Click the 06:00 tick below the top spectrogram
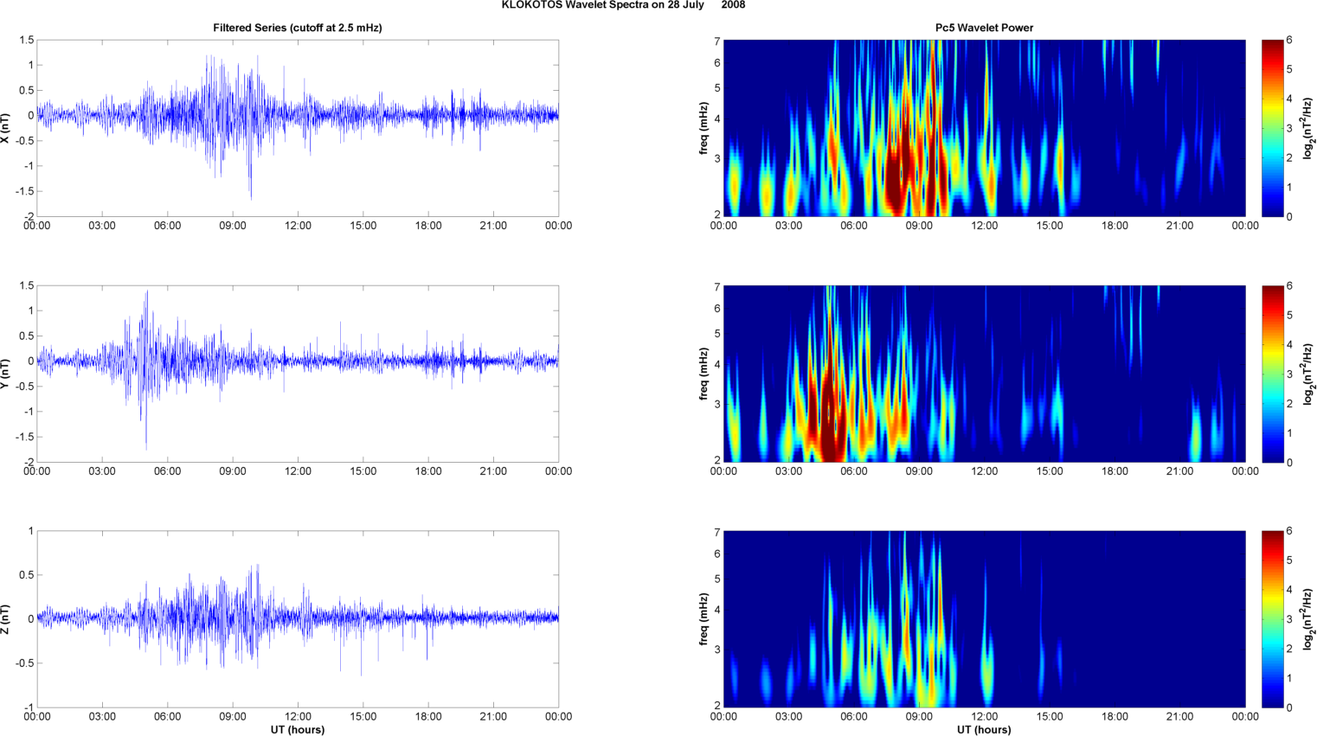The image size is (1317, 736). [x=854, y=226]
